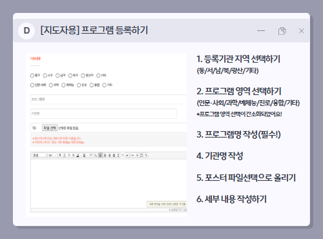Click the copy pages icon in header

(282, 31)
